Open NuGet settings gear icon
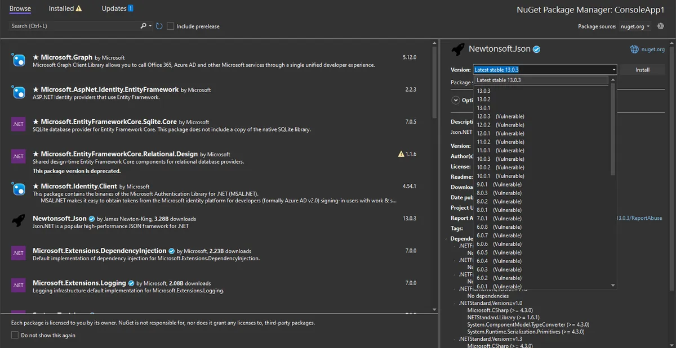 point(661,26)
